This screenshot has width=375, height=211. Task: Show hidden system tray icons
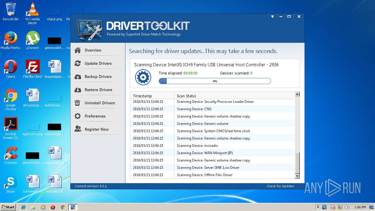pyautogui.click(x=318, y=207)
